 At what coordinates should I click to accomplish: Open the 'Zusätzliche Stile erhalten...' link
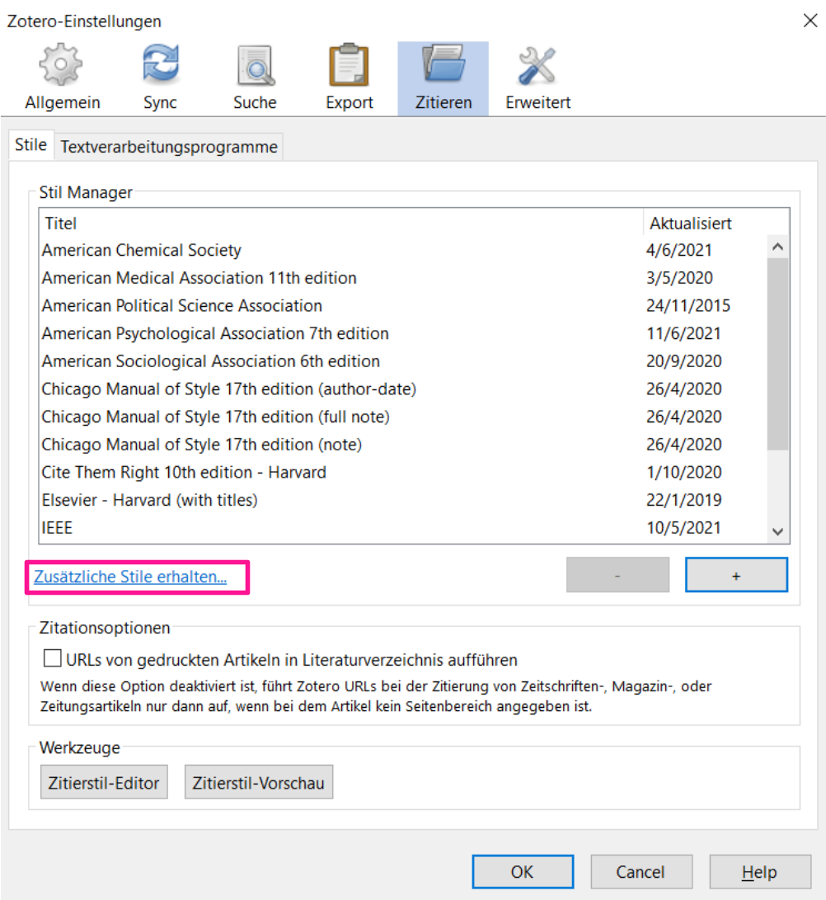130,577
